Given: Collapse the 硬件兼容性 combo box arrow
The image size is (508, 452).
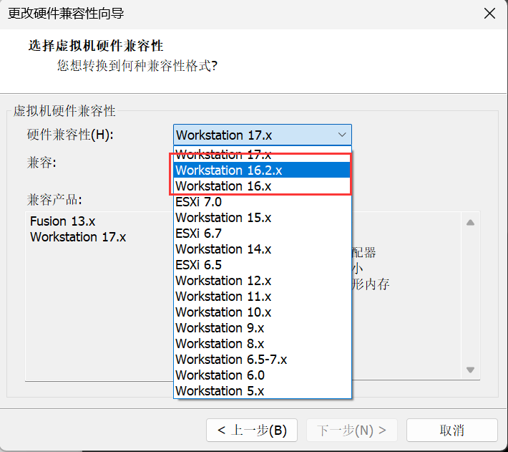Looking at the screenshot, I should (342, 135).
